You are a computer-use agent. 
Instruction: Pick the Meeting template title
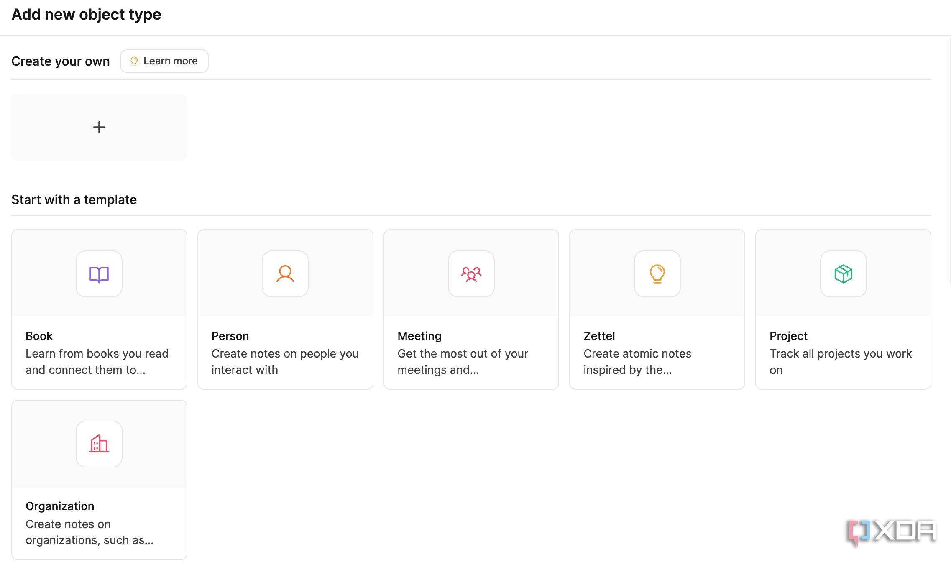coord(419,336)
